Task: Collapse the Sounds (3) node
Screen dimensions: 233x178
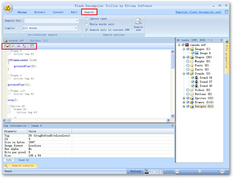Action: point(184,74)
